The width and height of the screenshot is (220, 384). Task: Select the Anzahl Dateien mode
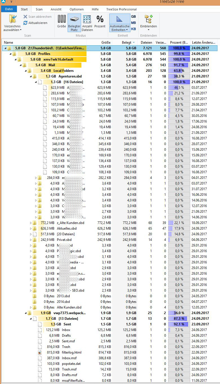87,23
